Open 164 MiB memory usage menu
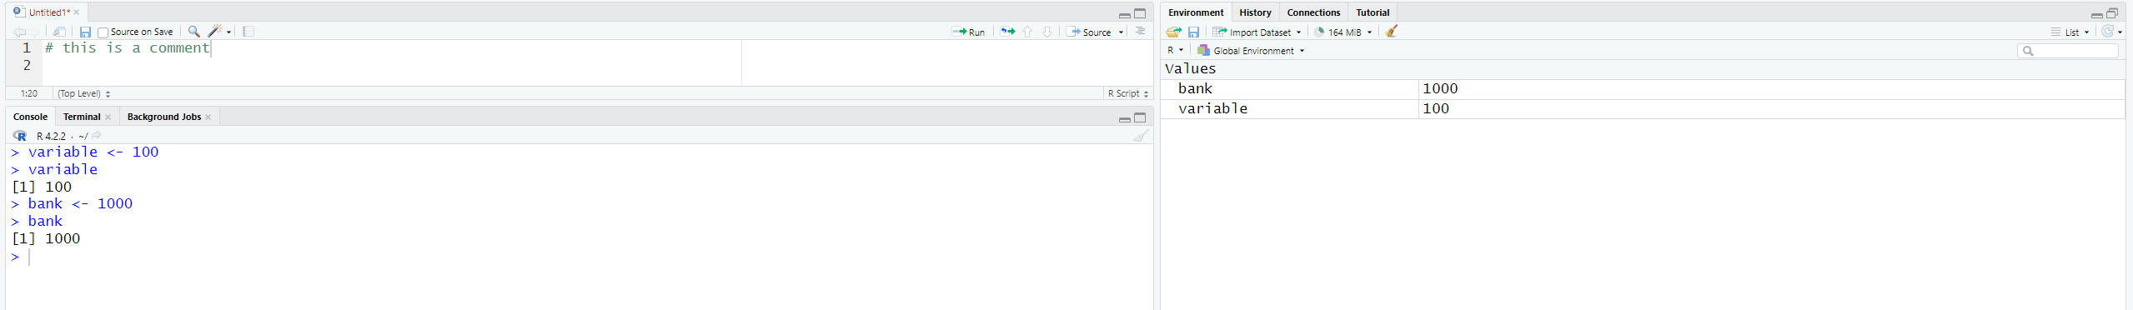The height and width of the screenshot is (310, 2133). pyautogui.click(x=1343, y=32)
